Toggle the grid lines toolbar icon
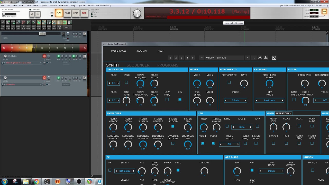329x185 pixels. point(59,23)
